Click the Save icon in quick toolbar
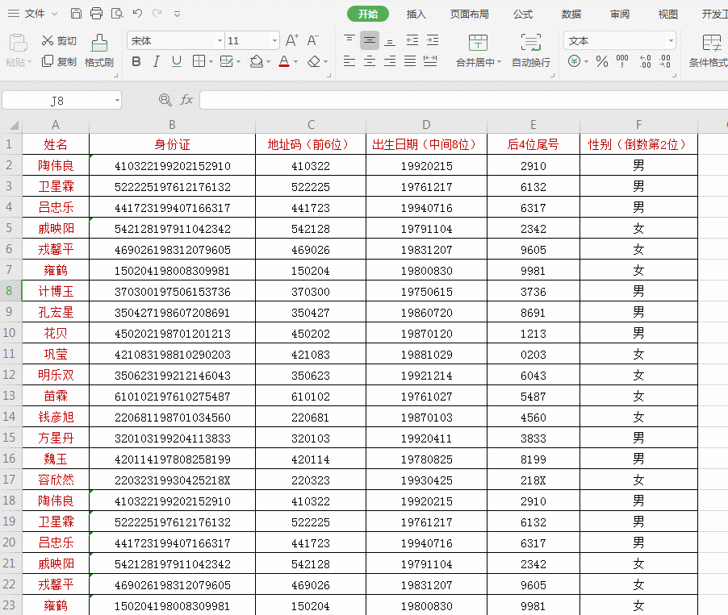 tap(76, 14)
